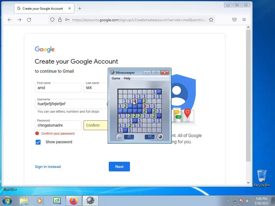Image resolution: width=275 pixels, height=206 pixels.
Task: Maximize the Minesweeper window
Action: [x=156, y=72]
